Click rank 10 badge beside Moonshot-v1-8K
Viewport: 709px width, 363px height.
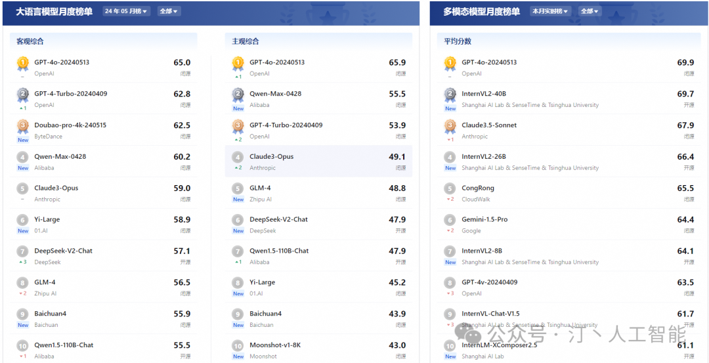click(x=238, y=346)
